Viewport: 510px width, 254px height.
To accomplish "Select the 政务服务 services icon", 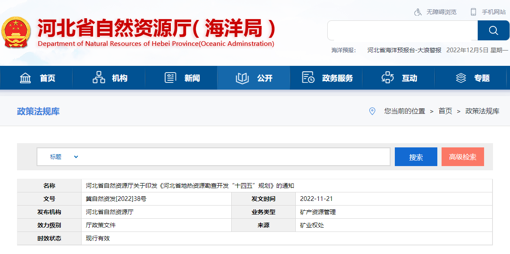I will click(x=307, y=77).
